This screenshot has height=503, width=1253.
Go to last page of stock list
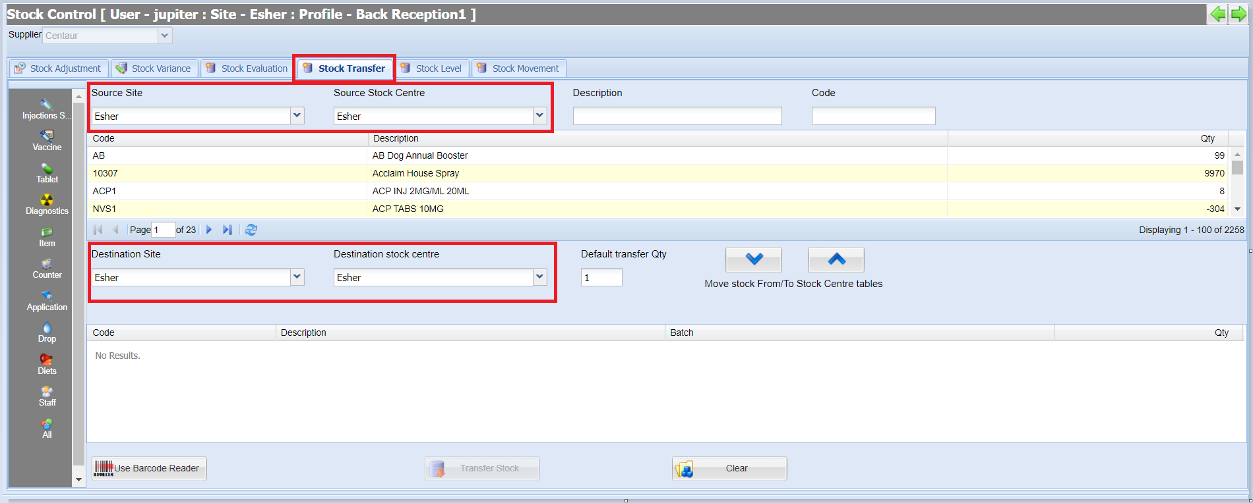coord(228,230)
